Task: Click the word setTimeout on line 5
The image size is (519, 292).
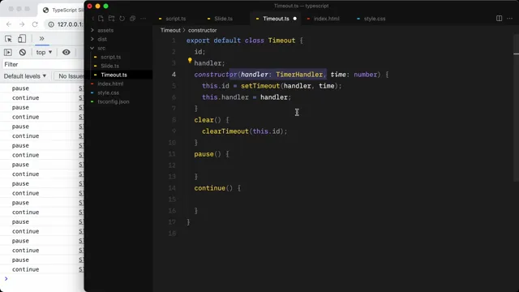Action: tap(260, 86)
